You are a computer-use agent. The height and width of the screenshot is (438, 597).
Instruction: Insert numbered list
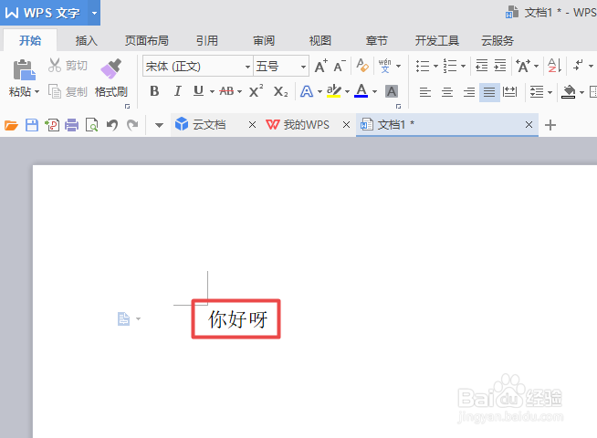point(450,66)
